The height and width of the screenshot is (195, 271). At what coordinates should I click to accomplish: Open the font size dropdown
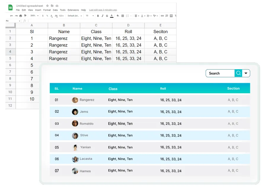[x=90, y=16]
